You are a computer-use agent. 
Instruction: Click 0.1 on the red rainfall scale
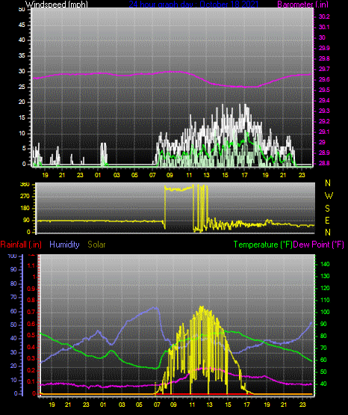[31, 381]
